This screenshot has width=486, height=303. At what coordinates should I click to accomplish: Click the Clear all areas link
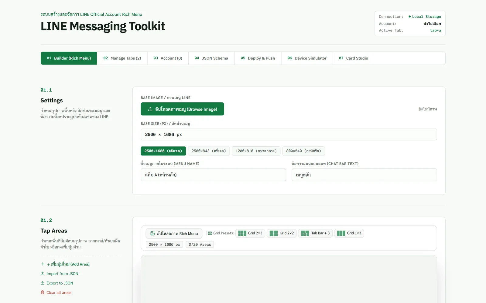coord(59,292)
